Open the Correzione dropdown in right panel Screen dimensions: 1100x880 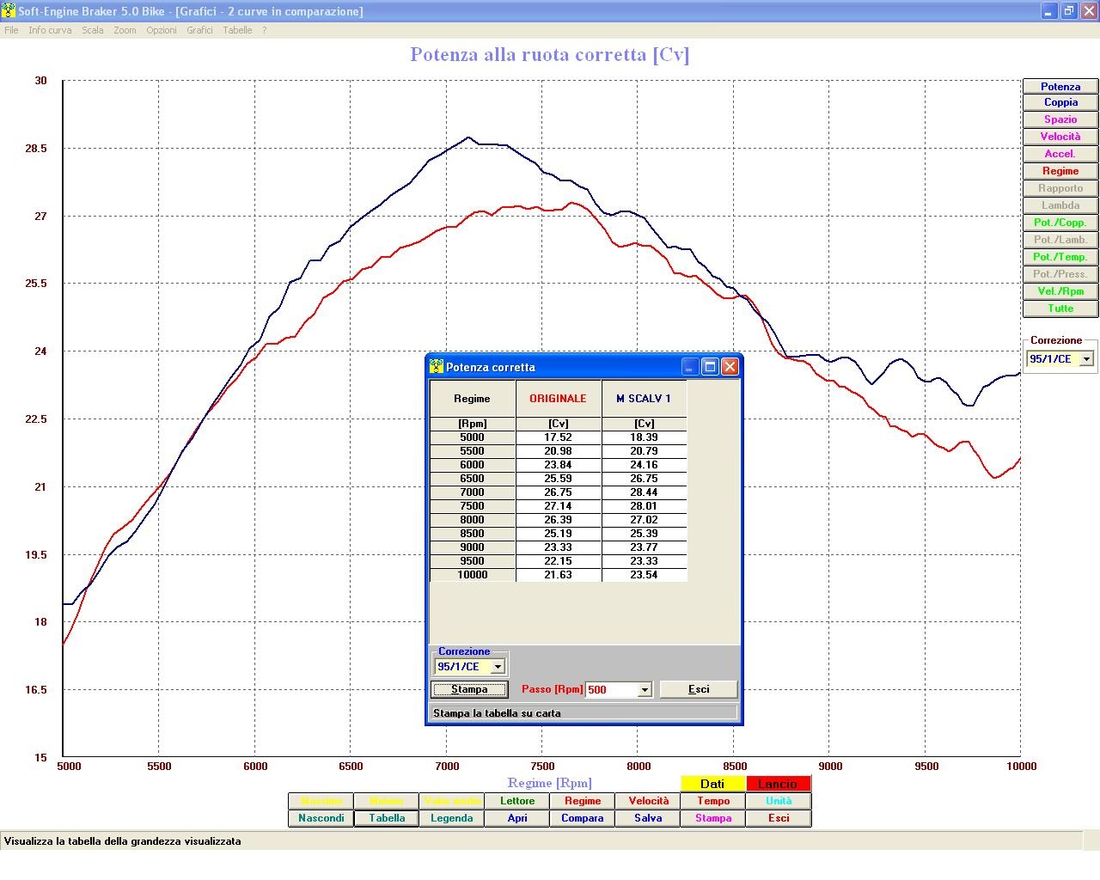click(x=1086, y=359)
